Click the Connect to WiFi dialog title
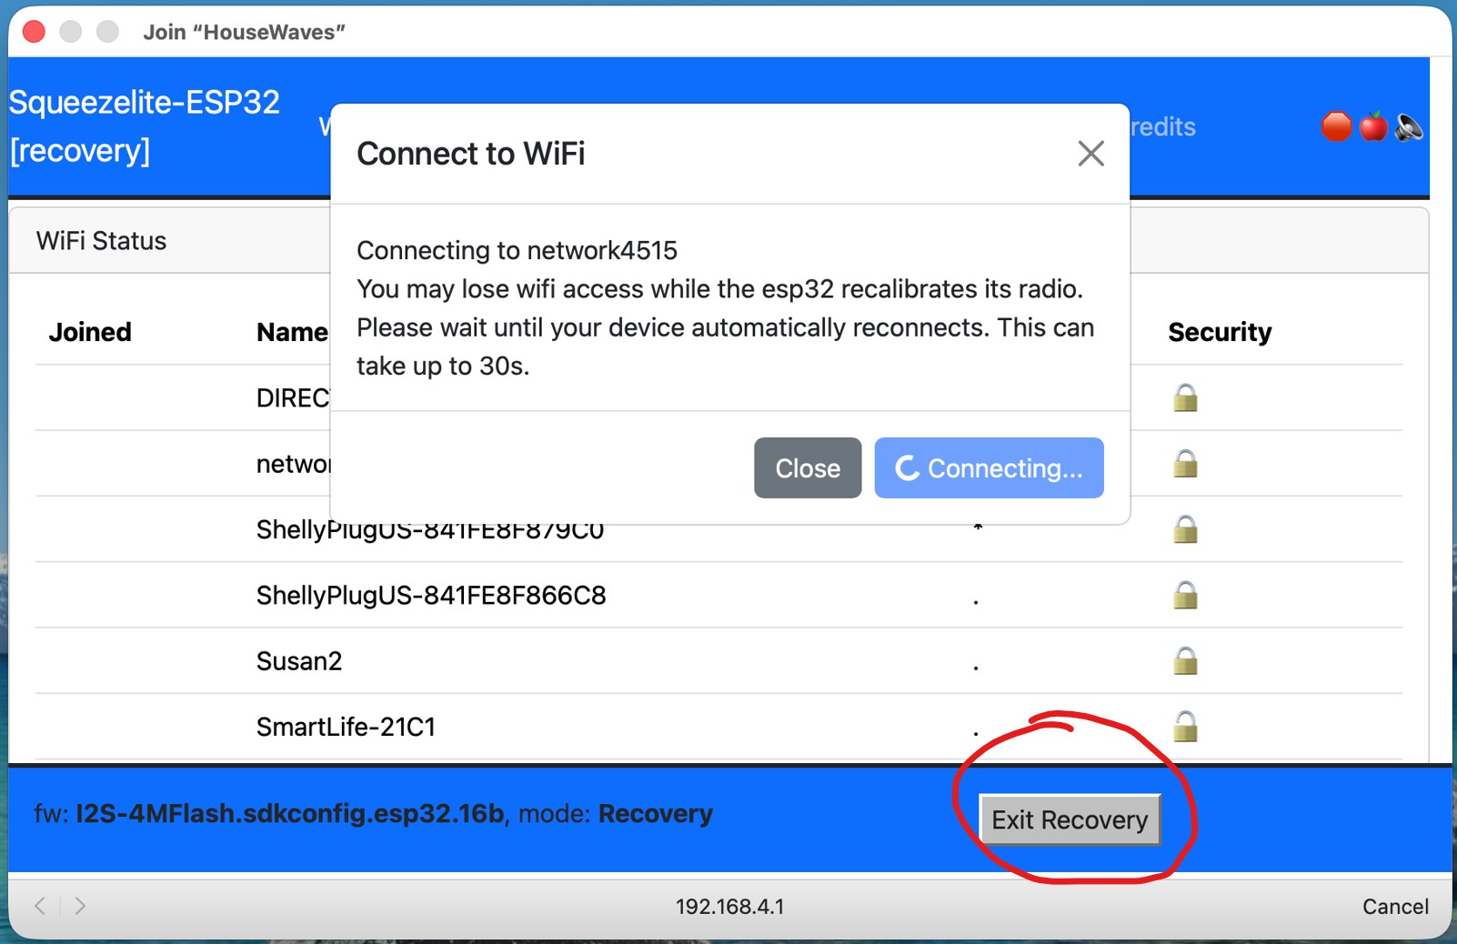1457x944 pixels. (470, 154)
